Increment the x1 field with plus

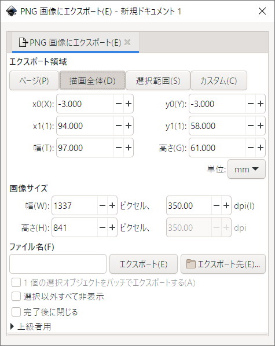(129, 126)
